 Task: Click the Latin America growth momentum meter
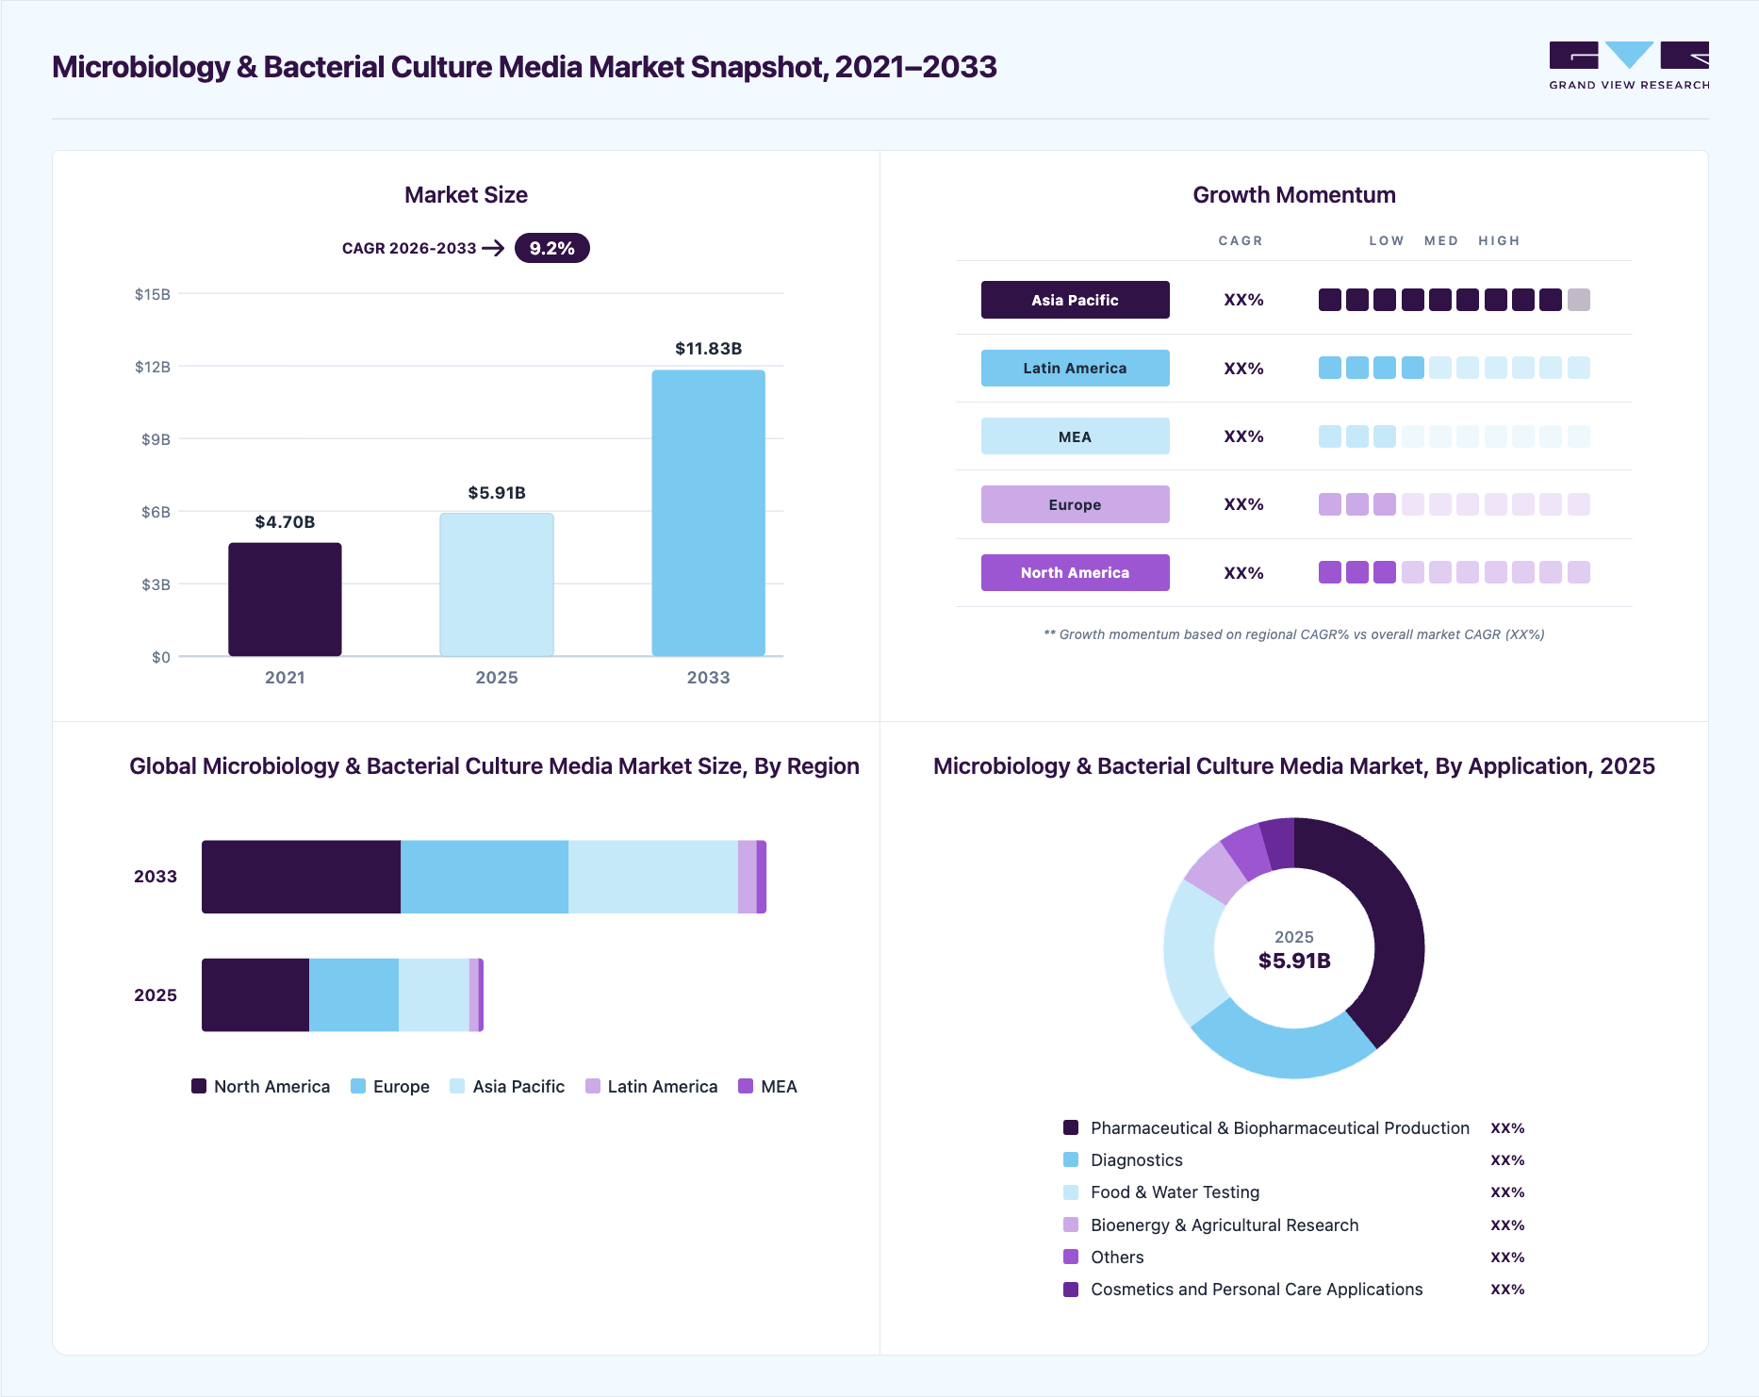click(x=1454, y=368)
